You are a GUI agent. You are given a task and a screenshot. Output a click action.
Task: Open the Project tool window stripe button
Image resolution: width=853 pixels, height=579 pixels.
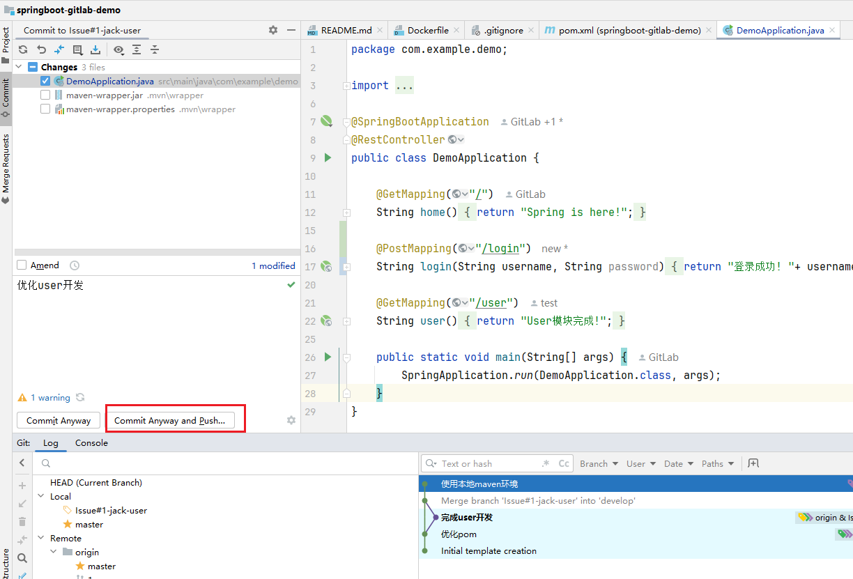point(6,47)
